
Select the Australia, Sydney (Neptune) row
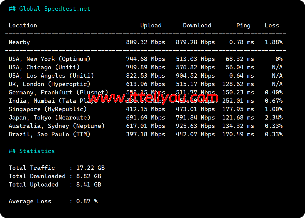pyautogui.click(x=57, y=126)
